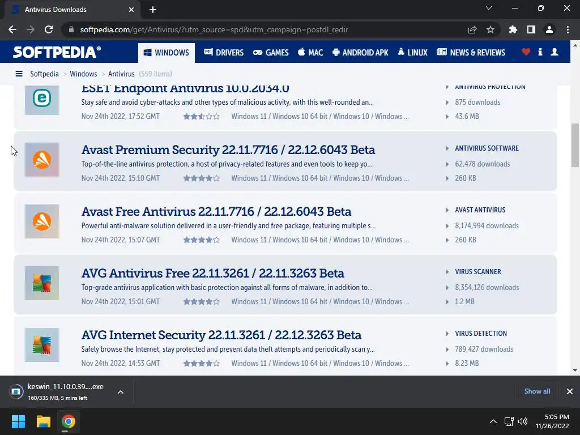This screenshot has height=435, width=580.
Task: Open the tab search dropdown arrow
Action: (489, 8)
